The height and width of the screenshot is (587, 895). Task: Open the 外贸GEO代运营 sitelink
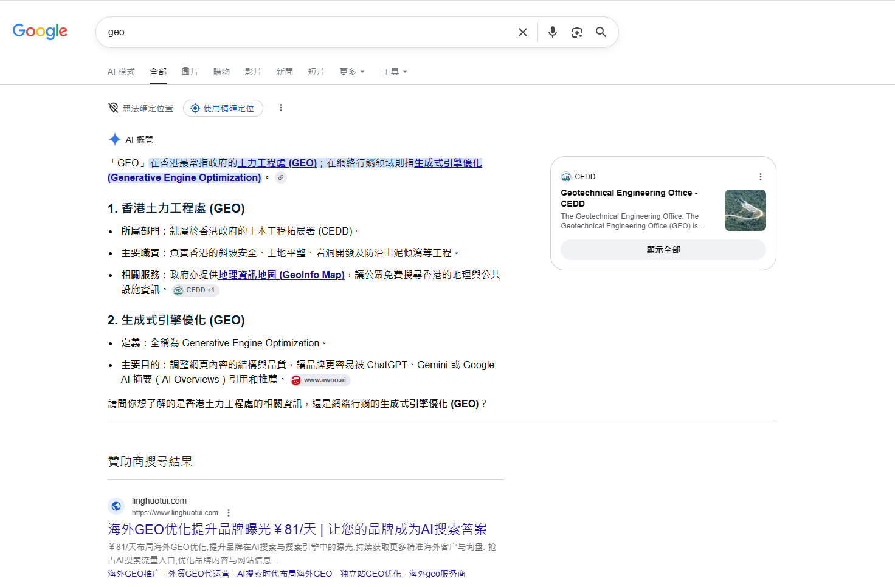coord(199,574)
